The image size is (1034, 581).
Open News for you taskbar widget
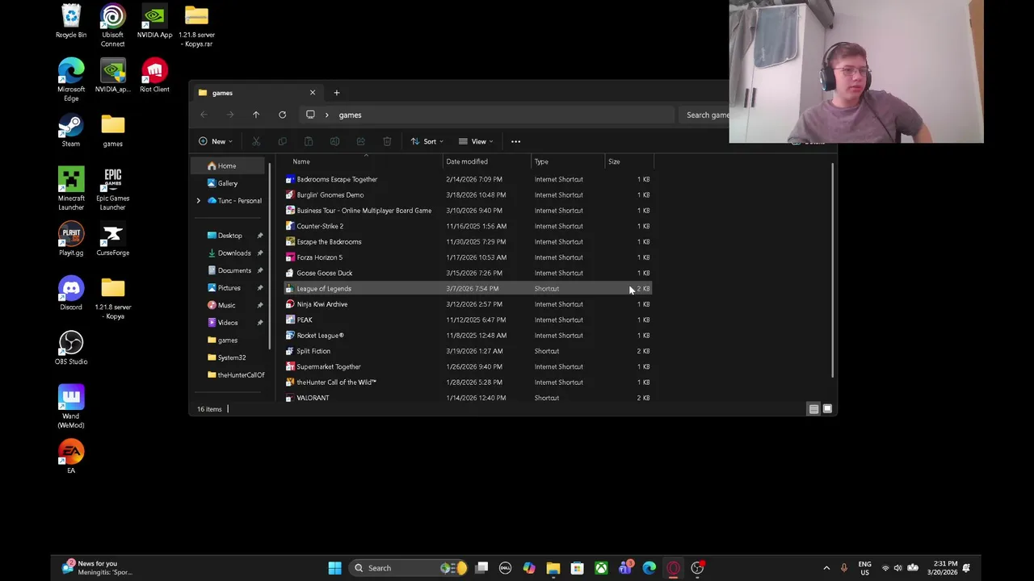[x=95, y=568]
